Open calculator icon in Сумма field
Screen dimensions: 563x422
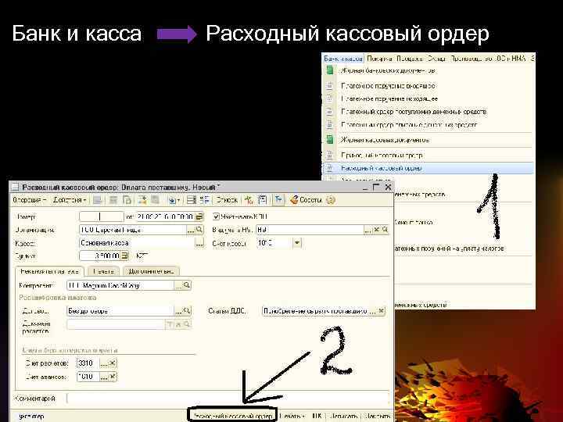pyautogui.click(x=124, y=256)
